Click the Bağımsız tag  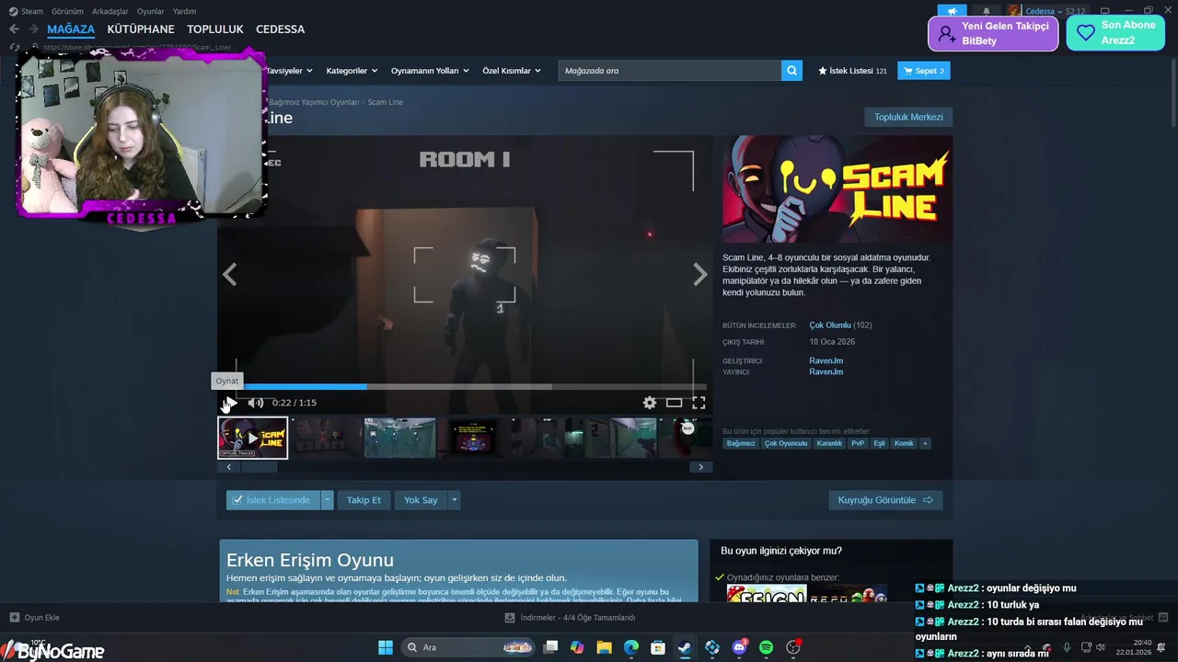click(x=740, y=443)
